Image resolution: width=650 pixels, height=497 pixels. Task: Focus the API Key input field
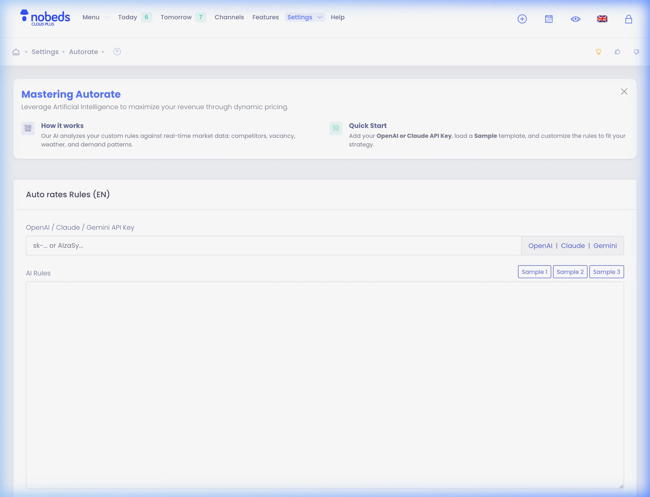pyautogui.click(x=273, y=245)
